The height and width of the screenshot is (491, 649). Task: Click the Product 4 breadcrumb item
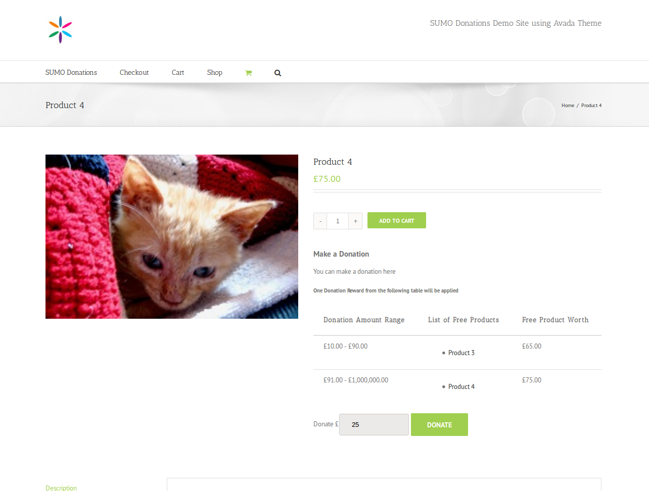(591, 106)
